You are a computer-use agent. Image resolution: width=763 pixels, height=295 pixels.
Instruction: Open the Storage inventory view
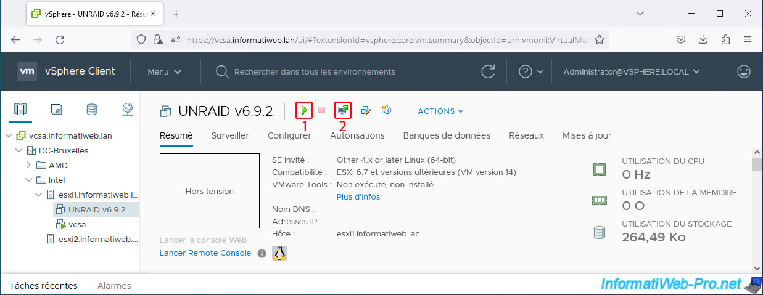[92, 110]
